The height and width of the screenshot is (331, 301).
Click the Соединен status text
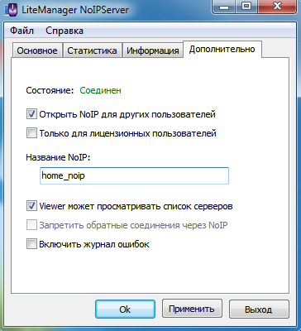pyautogui.click(x=100, y=90)
